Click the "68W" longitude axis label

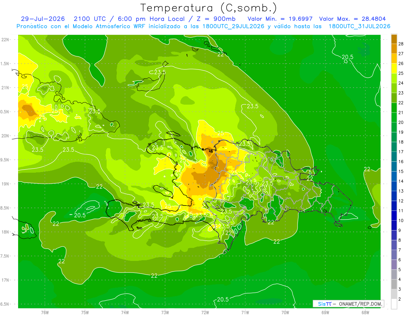[x=365, y=313]
